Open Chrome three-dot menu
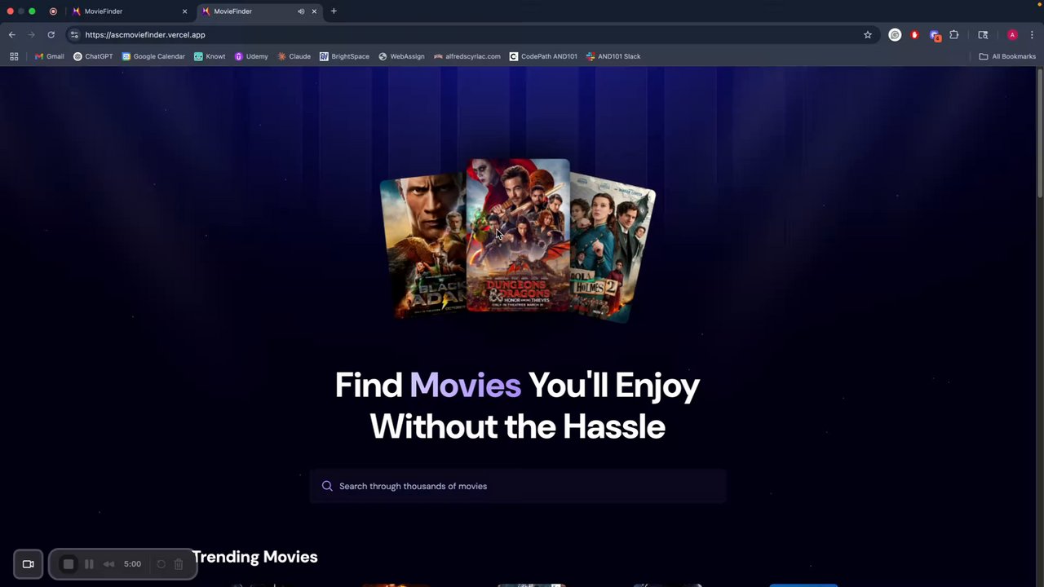 click(1032, 35)
